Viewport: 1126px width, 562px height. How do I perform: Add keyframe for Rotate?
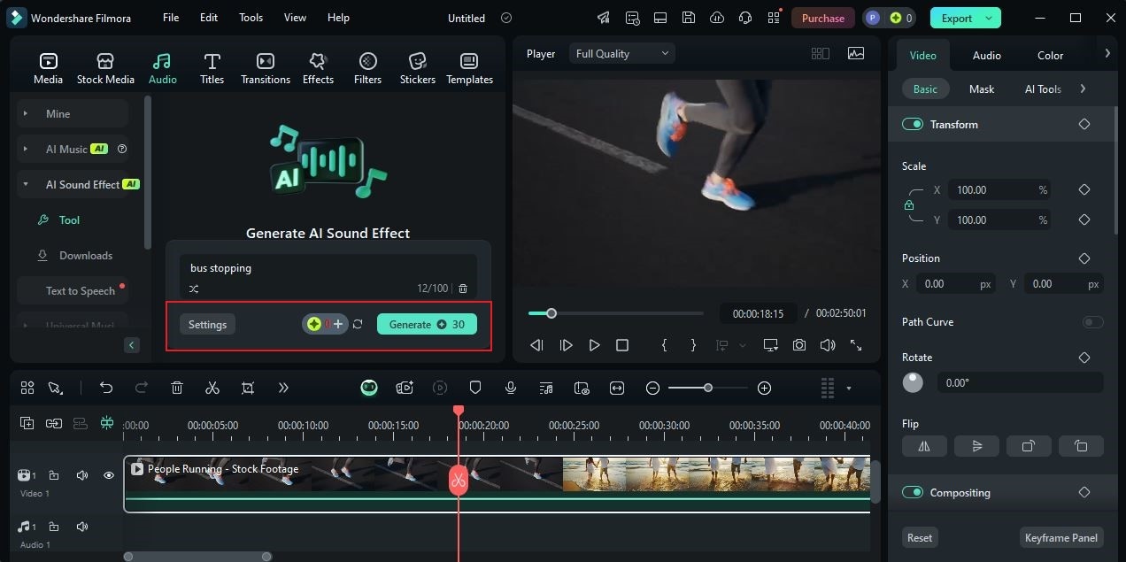pos(1084,358)
